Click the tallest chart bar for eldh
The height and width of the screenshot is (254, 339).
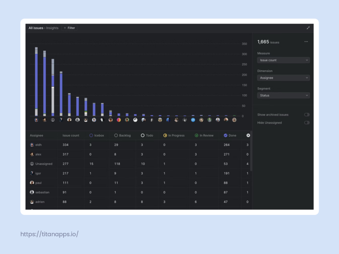tap(36, 81)
